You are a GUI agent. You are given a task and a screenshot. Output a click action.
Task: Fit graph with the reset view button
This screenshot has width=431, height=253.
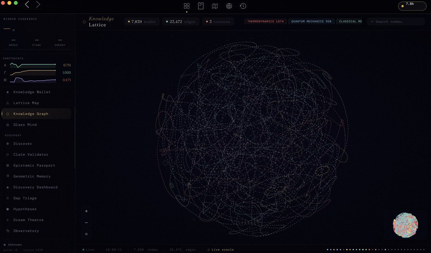coord(86,234)
